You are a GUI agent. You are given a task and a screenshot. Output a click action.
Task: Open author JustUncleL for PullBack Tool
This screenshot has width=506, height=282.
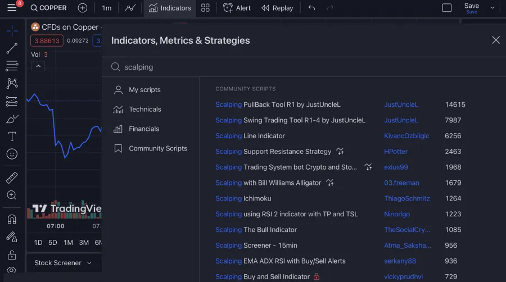tap(401, 104)
